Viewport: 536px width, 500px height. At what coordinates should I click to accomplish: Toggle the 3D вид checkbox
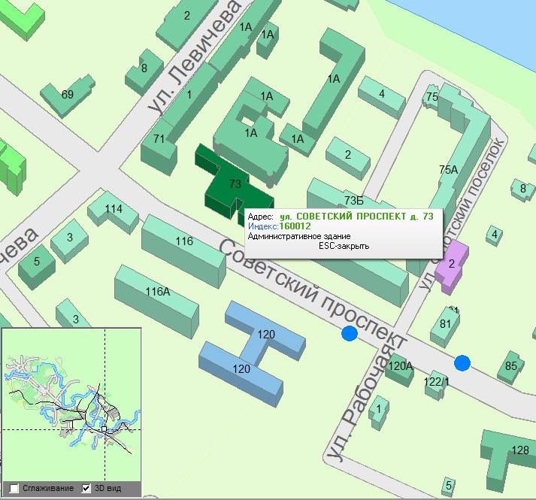pos(86,488)
